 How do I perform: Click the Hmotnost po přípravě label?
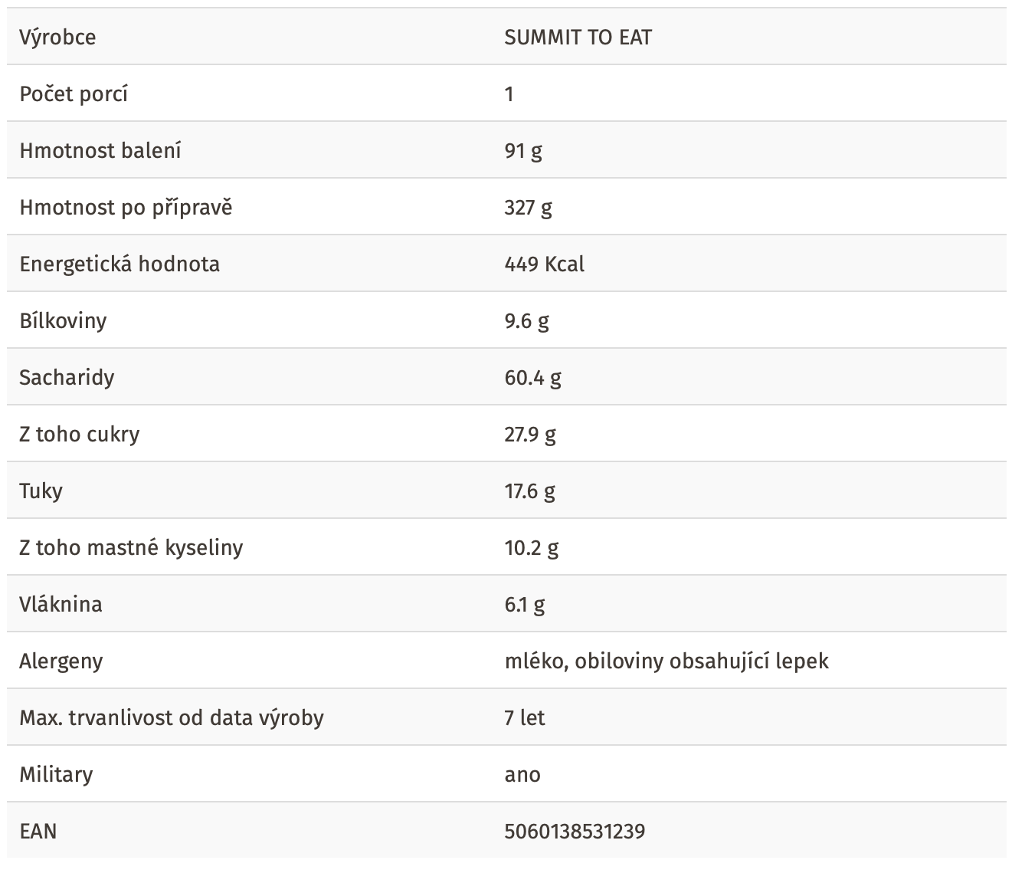point(126,207)
